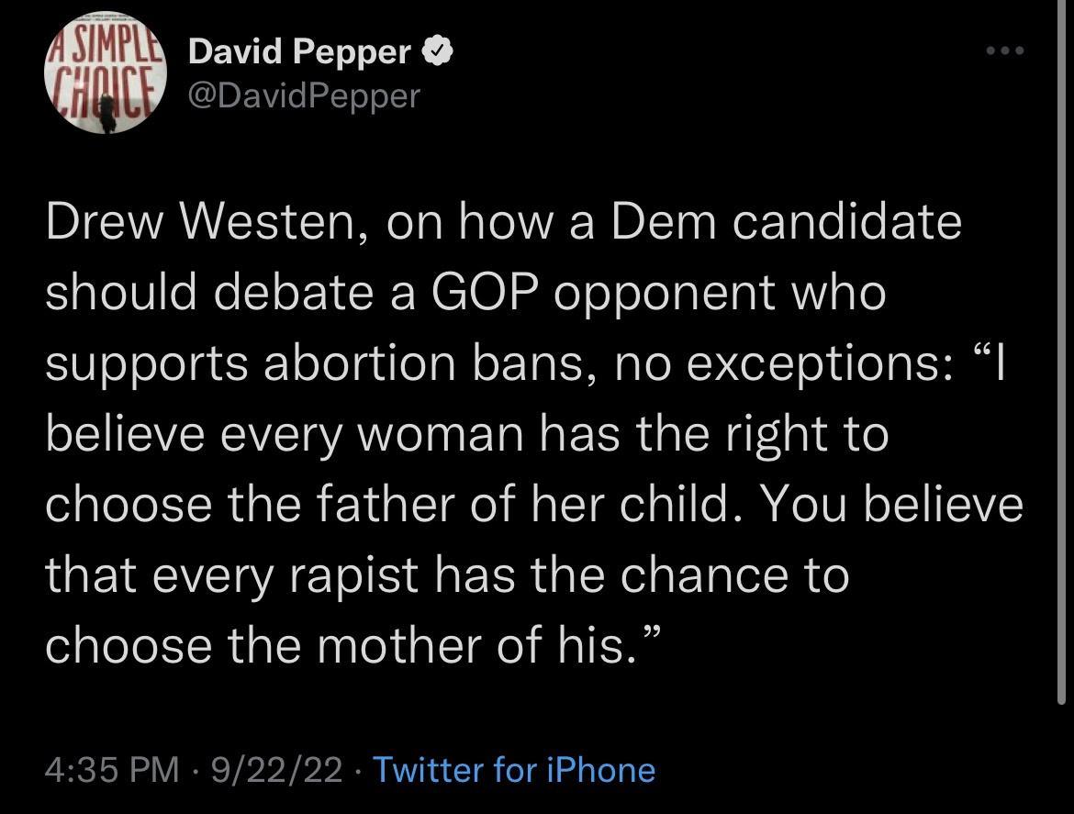
Task: Click the source label 'Twitter for iPhone'
Action: click(x=514, y=771)
